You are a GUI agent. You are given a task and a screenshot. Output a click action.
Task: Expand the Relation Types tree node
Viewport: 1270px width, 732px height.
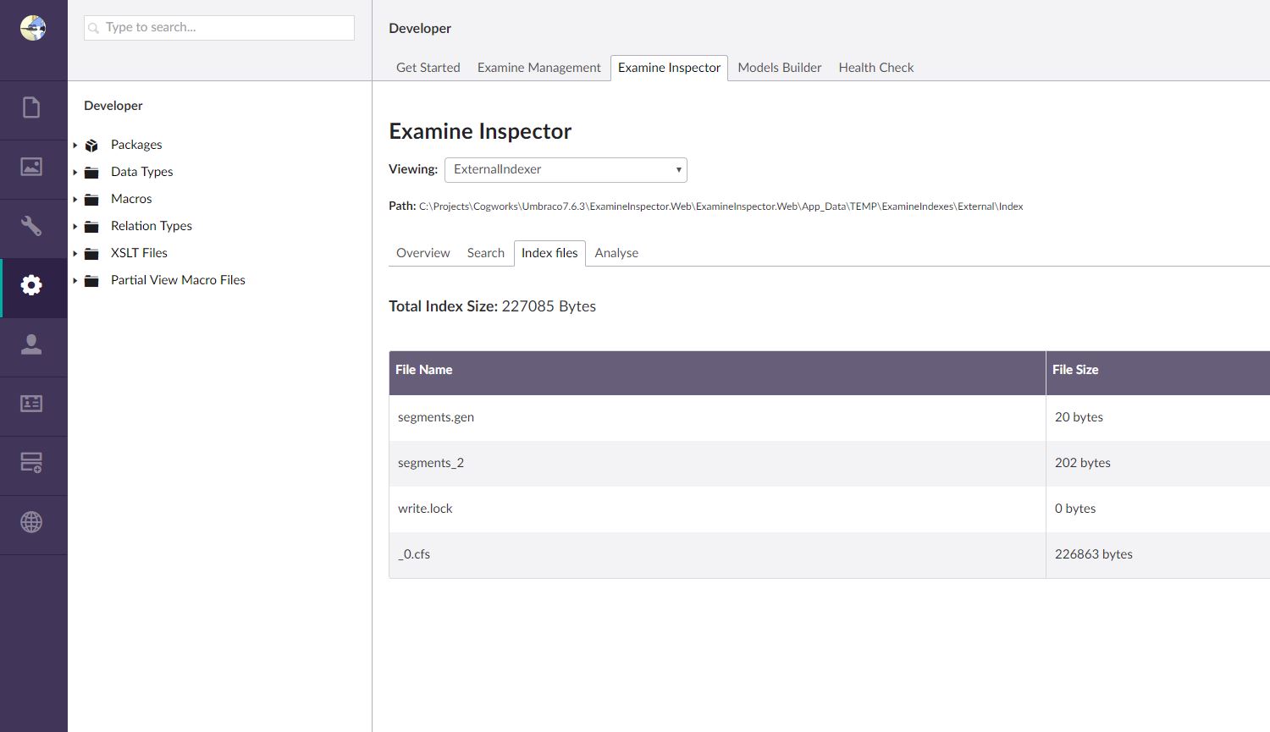pos(75,227)
